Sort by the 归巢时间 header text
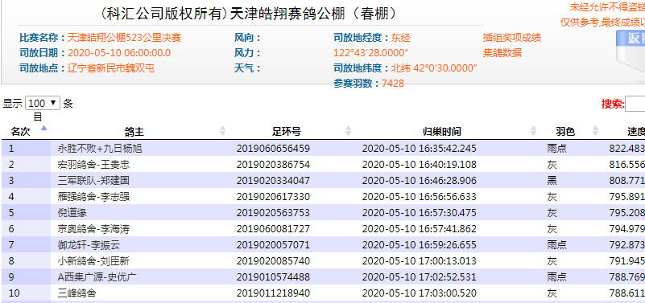645x303 pixels. 442,131
